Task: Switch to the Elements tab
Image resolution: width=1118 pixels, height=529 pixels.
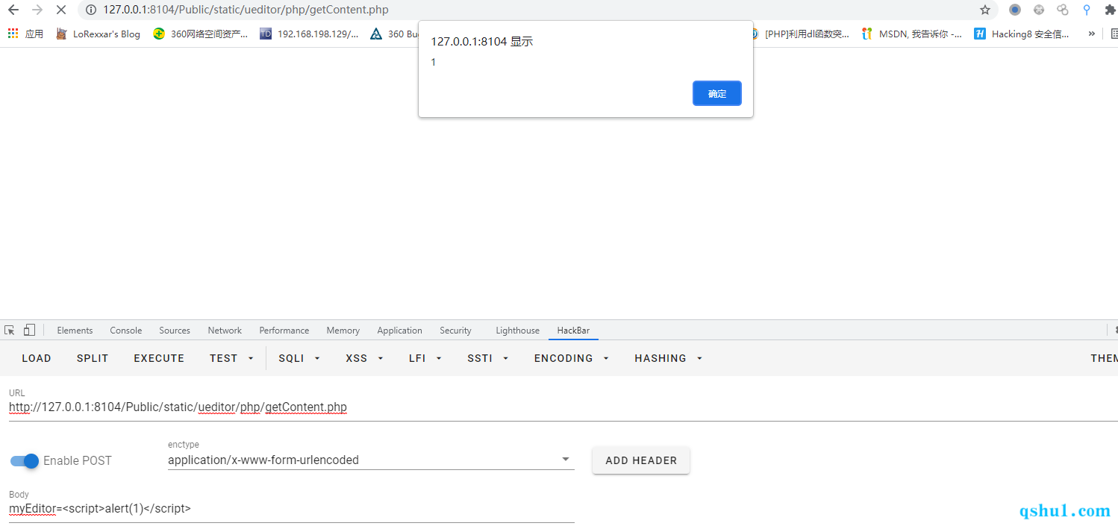Action: coord(75,331)
